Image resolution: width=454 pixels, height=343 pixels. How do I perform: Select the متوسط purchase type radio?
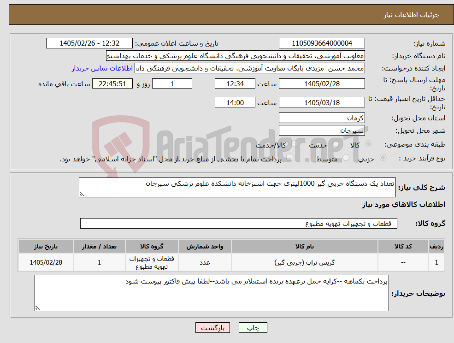346,158
